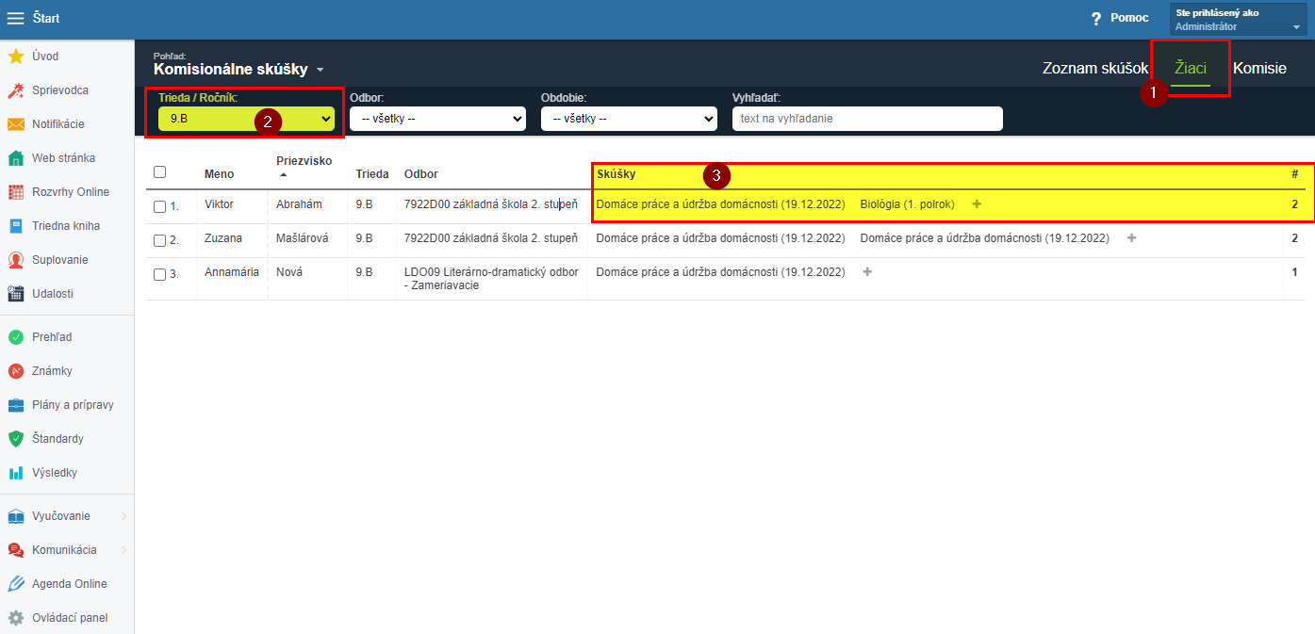Switch to the Komisie tab
Screen dimensions: 1315x634
pyautogui.click(x=1258, y=68)
